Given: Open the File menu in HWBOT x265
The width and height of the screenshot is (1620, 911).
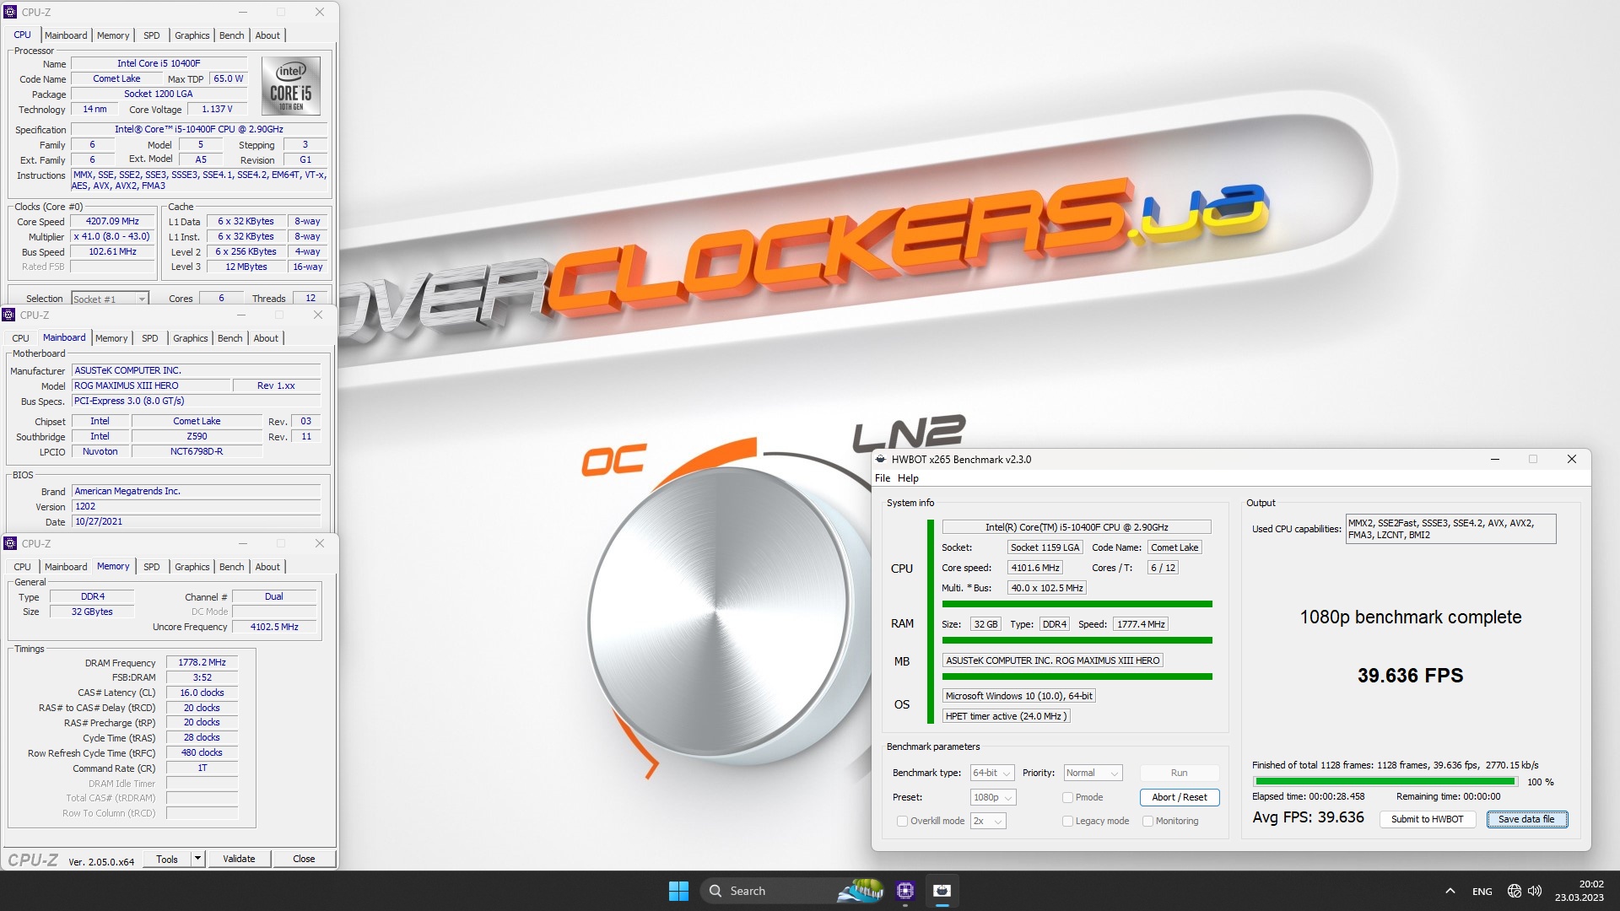Looking at the screenshot, I should coord(883,478).
